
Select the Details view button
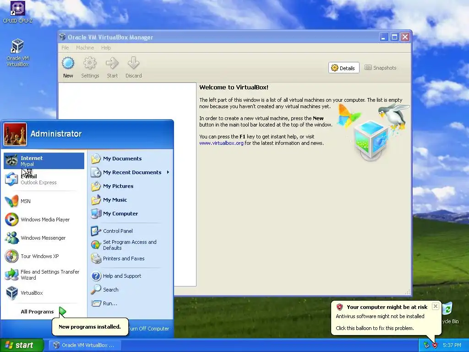coord(344,68)
